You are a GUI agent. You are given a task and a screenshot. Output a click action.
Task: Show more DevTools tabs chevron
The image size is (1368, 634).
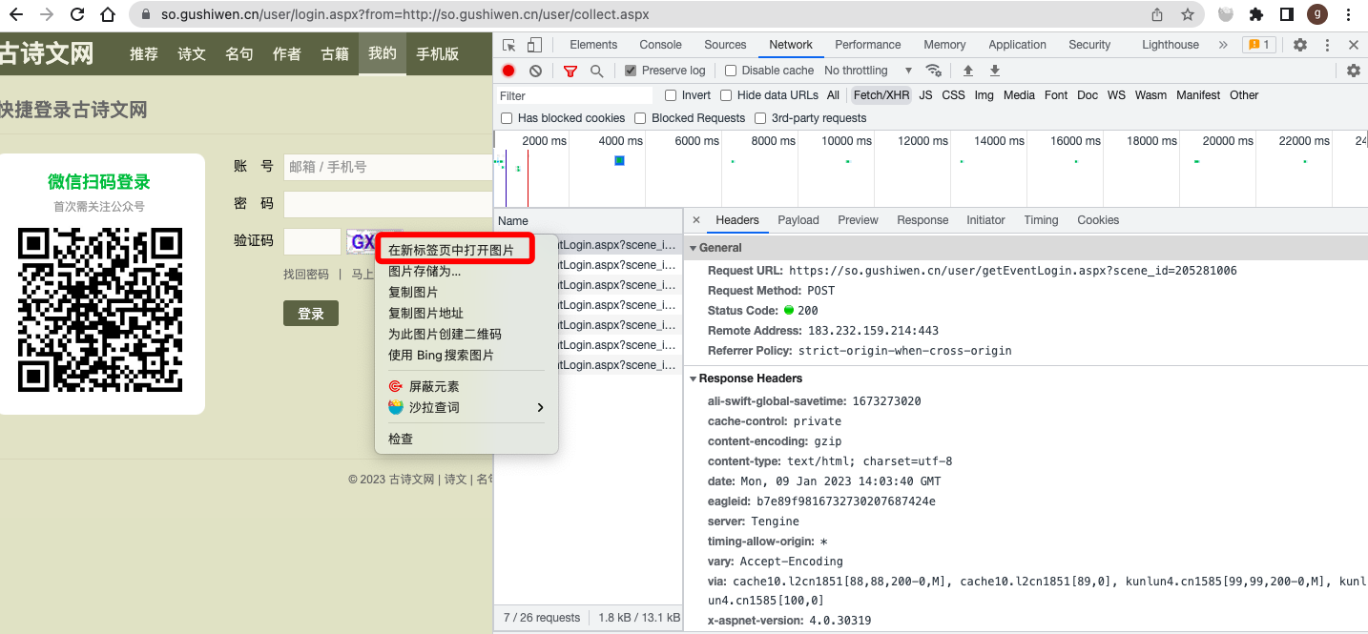pos(1223,45)
